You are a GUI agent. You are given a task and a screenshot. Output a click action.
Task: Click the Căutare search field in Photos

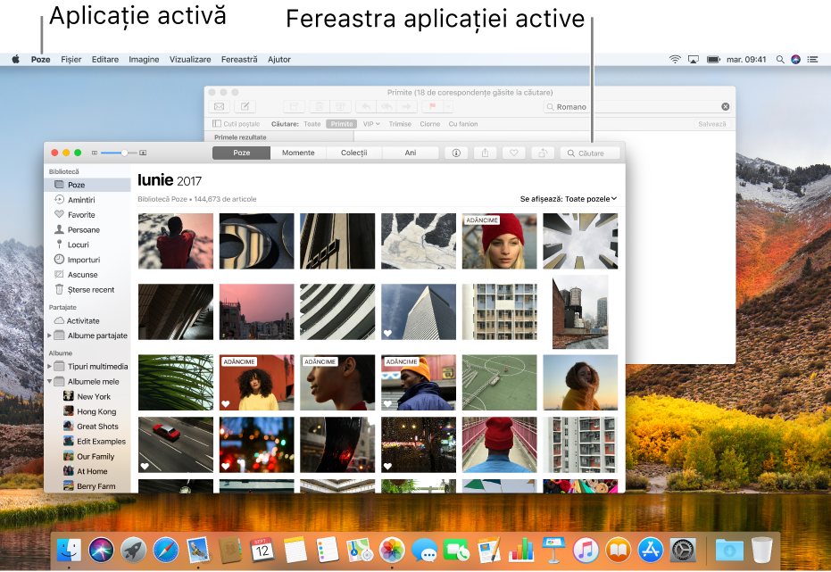coord(590,153)
